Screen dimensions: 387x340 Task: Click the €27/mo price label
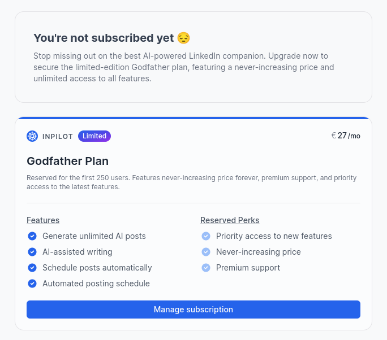[x=346, y=136]
